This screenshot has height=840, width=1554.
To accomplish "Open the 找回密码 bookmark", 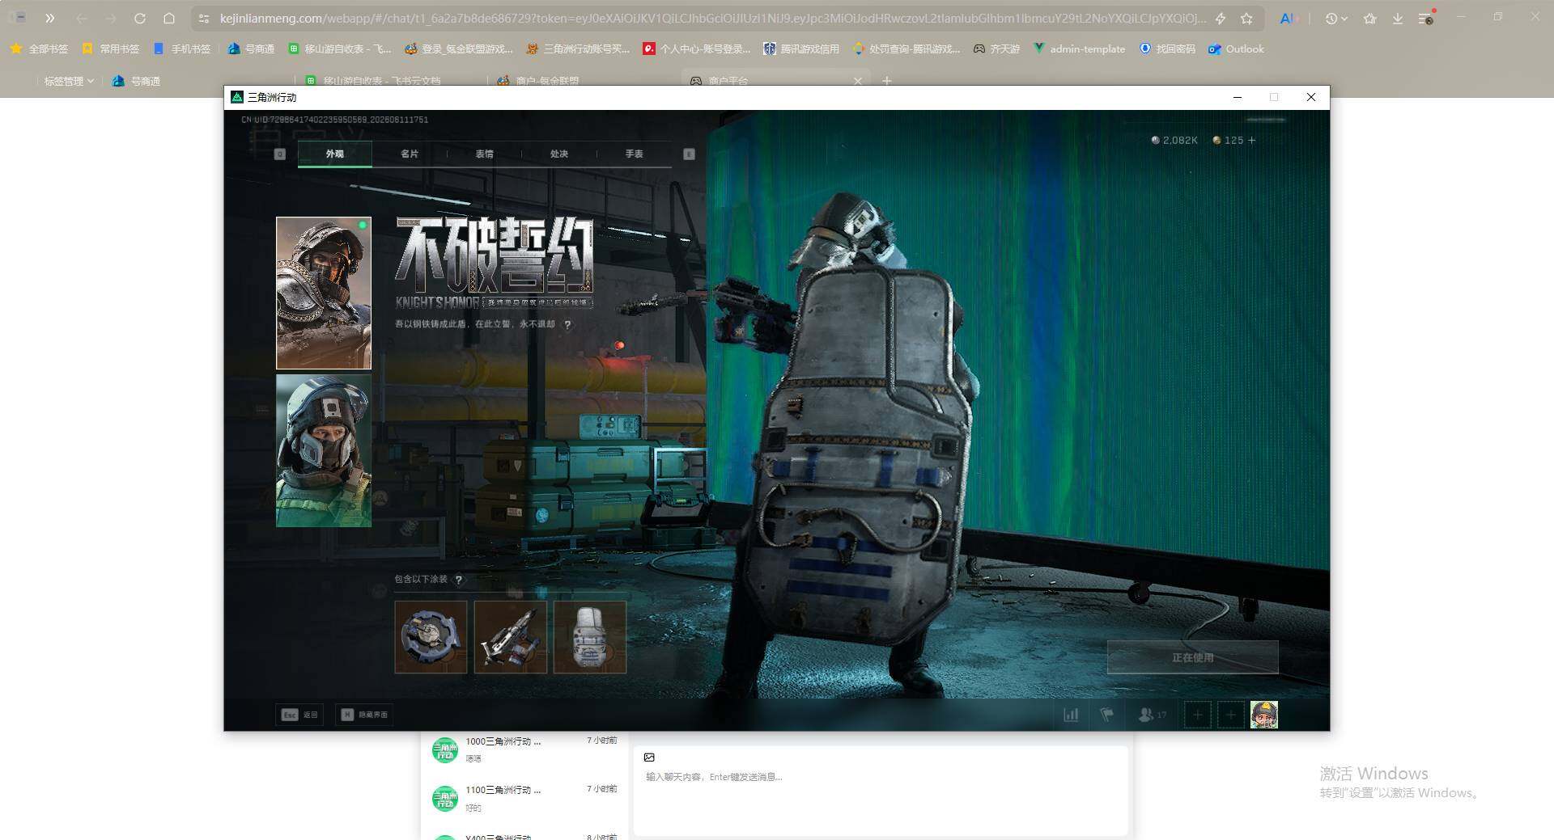I will point(1167,49).
